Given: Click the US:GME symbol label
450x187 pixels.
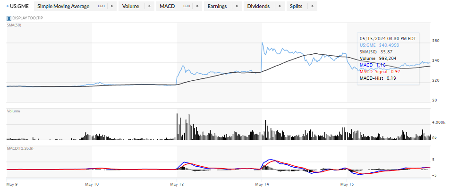Looking at the screenshot, I should click(x=19, y=6).
